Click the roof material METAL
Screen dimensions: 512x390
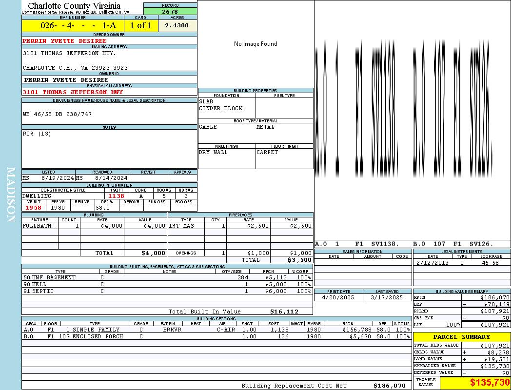click(265, 127)
